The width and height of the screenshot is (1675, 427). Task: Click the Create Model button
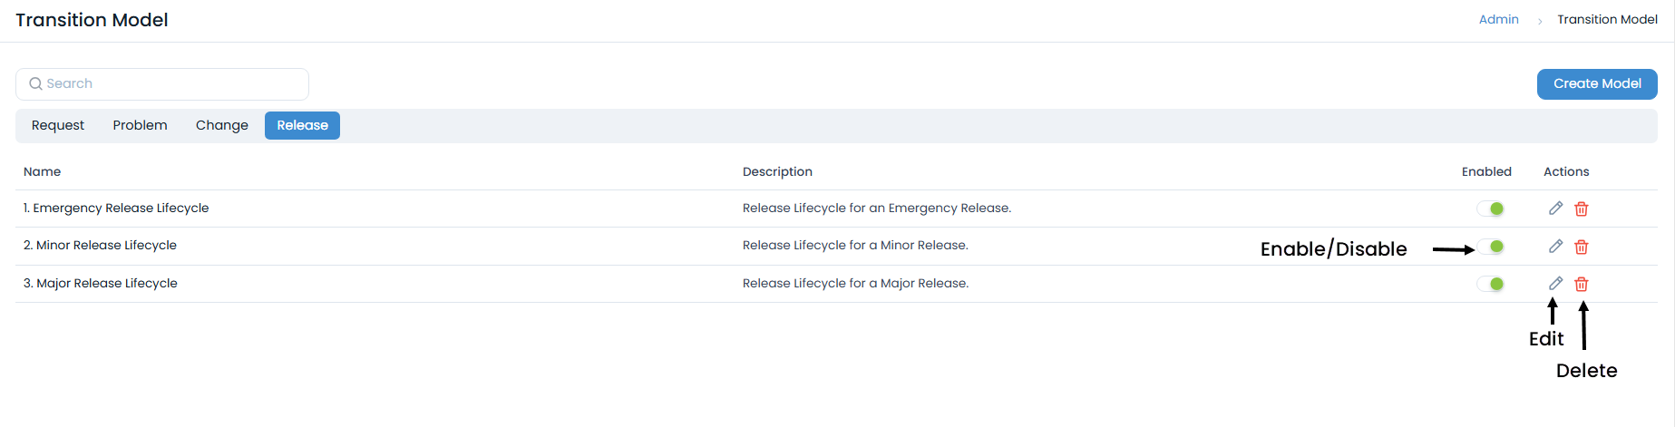1596,83
